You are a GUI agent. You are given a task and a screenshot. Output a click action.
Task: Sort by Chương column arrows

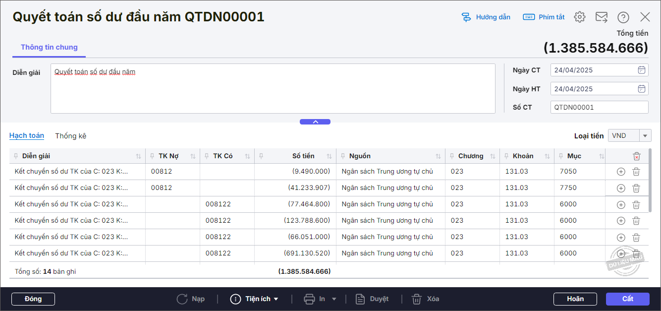[x=493, y=156]
